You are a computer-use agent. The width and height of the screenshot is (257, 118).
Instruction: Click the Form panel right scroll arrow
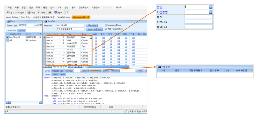tap(40, 103)
